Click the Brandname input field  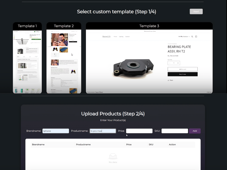(x=56, y=131)
